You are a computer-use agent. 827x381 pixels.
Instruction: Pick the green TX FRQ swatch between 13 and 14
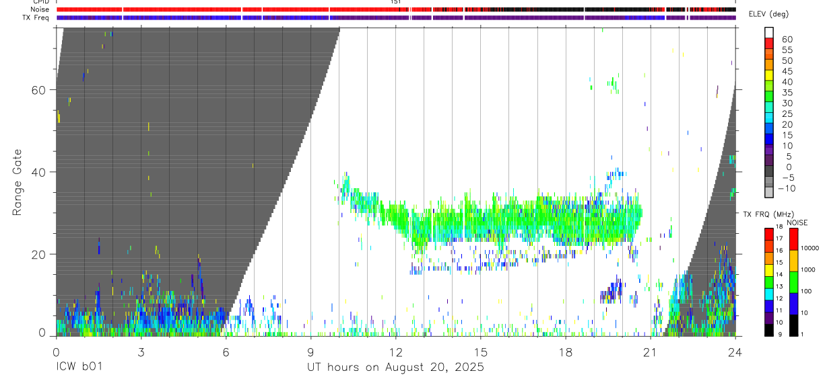769,282
